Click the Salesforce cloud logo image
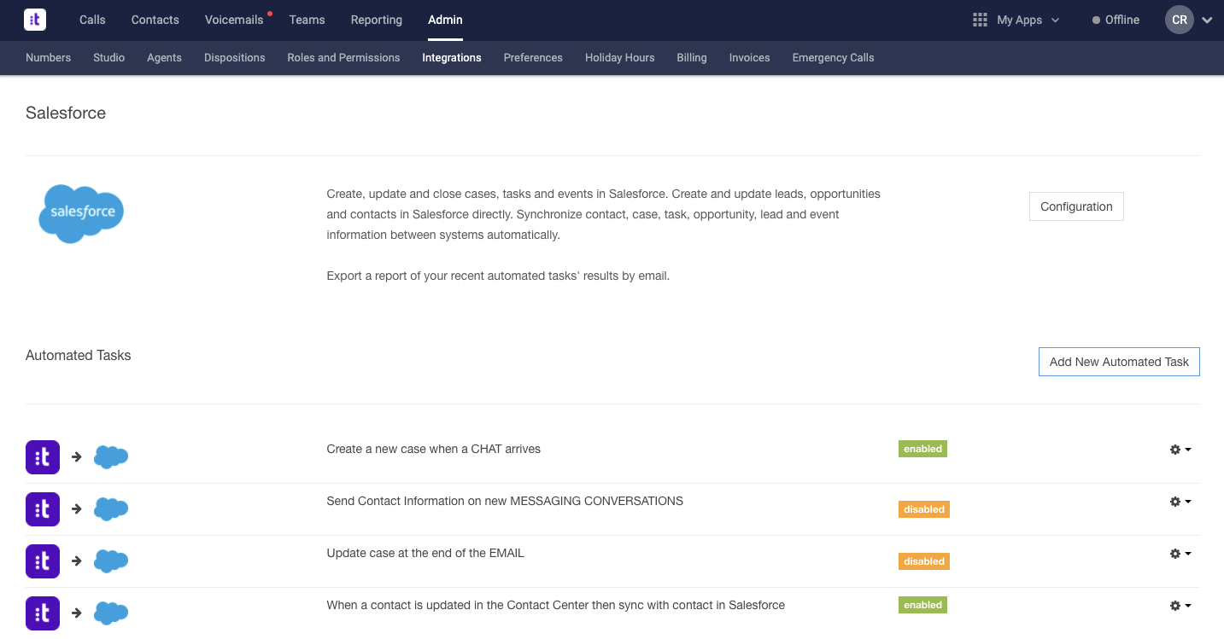The height and width of the screenshot is (639, 1224). tap(82, 213)
